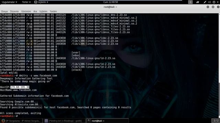Image resolution: width=220 pixels, height=123 pixels.
Task: Open the Yardım menu
Action: click(53, 11)
